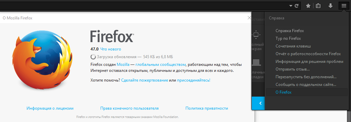Click the Справка panel header
This screenshot has height=122, width=351.
[x=277, y=18]
